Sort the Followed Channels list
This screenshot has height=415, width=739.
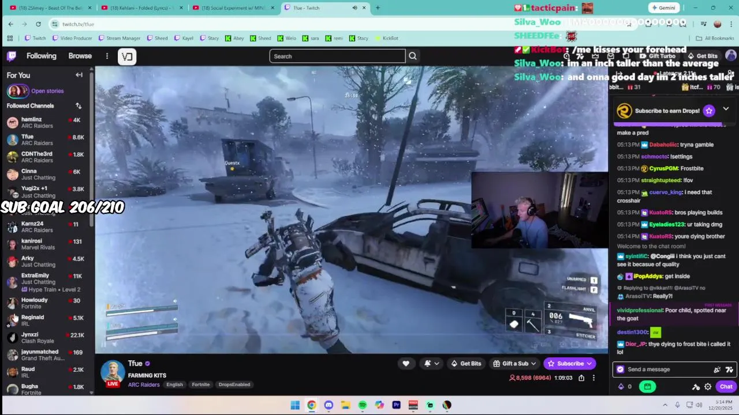pos(79,106)
